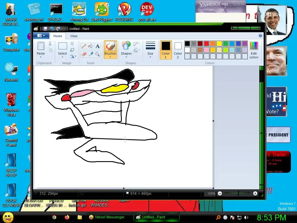Viewport: 297px width, 223px height.
Task: Expand the Brushes dropdown arrow
Action: click(x=110, y=57)
